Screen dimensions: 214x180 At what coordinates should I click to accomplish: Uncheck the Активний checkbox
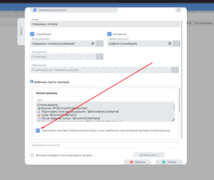point(109,34)
